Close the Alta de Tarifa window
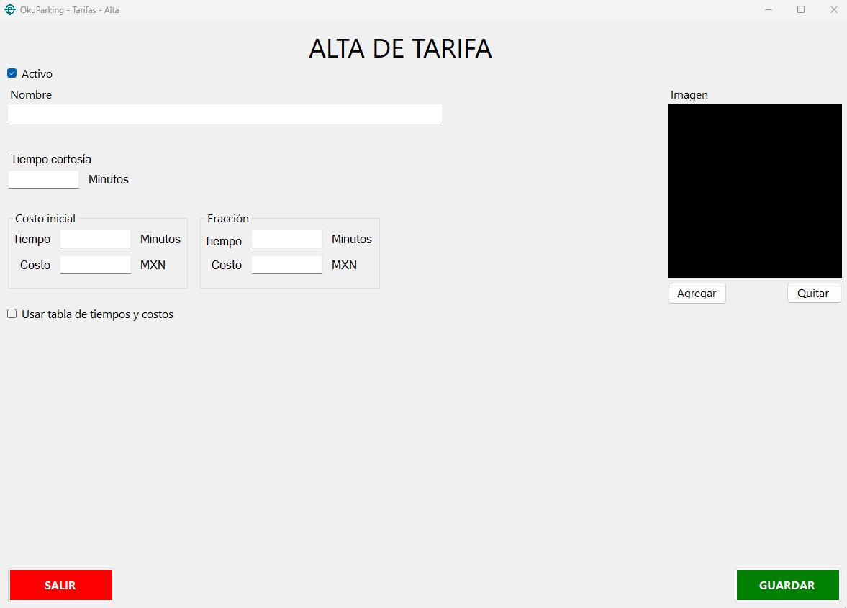 (x=833, y=10)
